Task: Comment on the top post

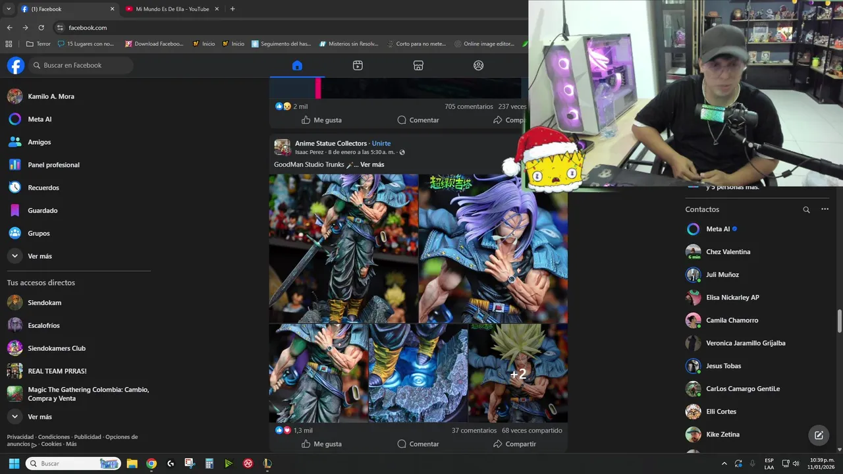Action: [x=418, y=120]
